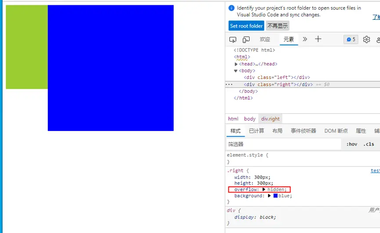Click the green left div on page
Image resolution: width=380 pixels, height=233 pixels.
tap(27, 47)
